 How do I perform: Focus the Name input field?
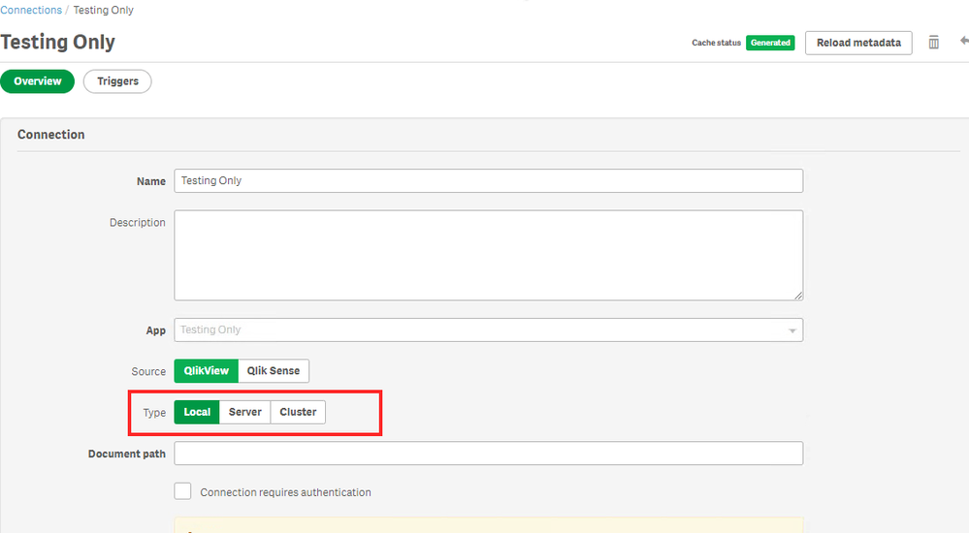[x=488, y=181]
